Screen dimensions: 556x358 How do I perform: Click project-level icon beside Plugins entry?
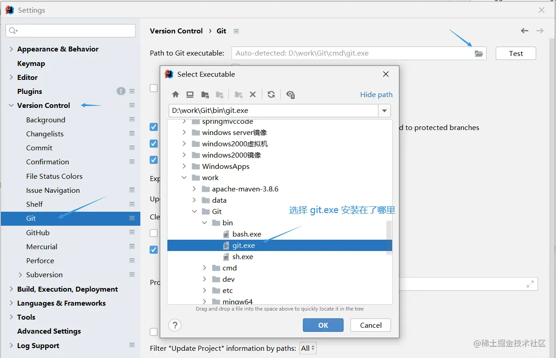132,91
